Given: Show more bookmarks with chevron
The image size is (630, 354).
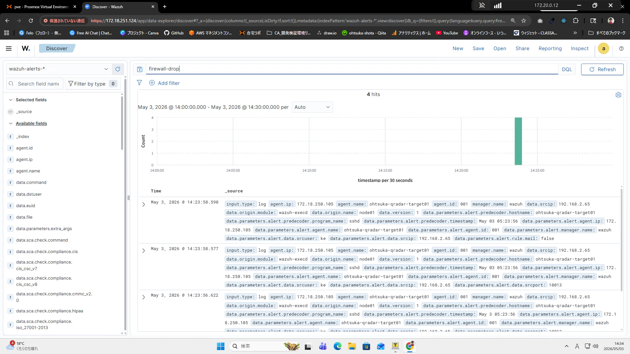Looking at the screenshot, I should point(575,33).
